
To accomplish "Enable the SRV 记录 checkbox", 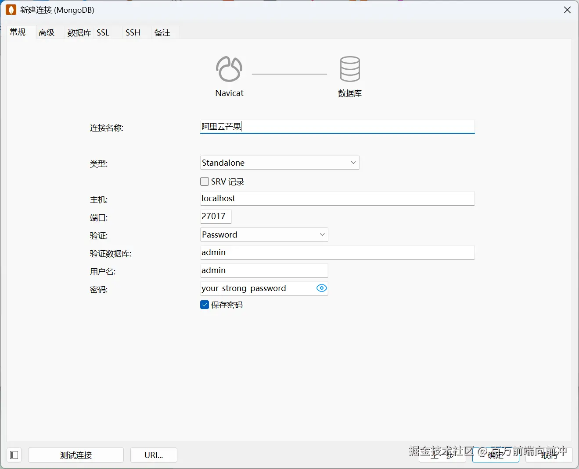I will [205, 181].
